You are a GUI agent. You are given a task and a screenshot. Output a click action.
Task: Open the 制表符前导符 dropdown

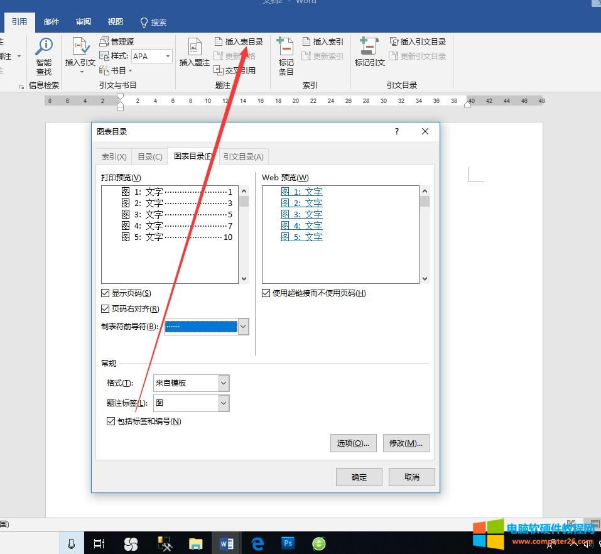pyautogui.click(x=243, y=327)
